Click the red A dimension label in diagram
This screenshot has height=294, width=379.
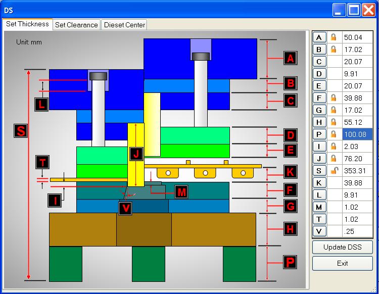point(290,59)
